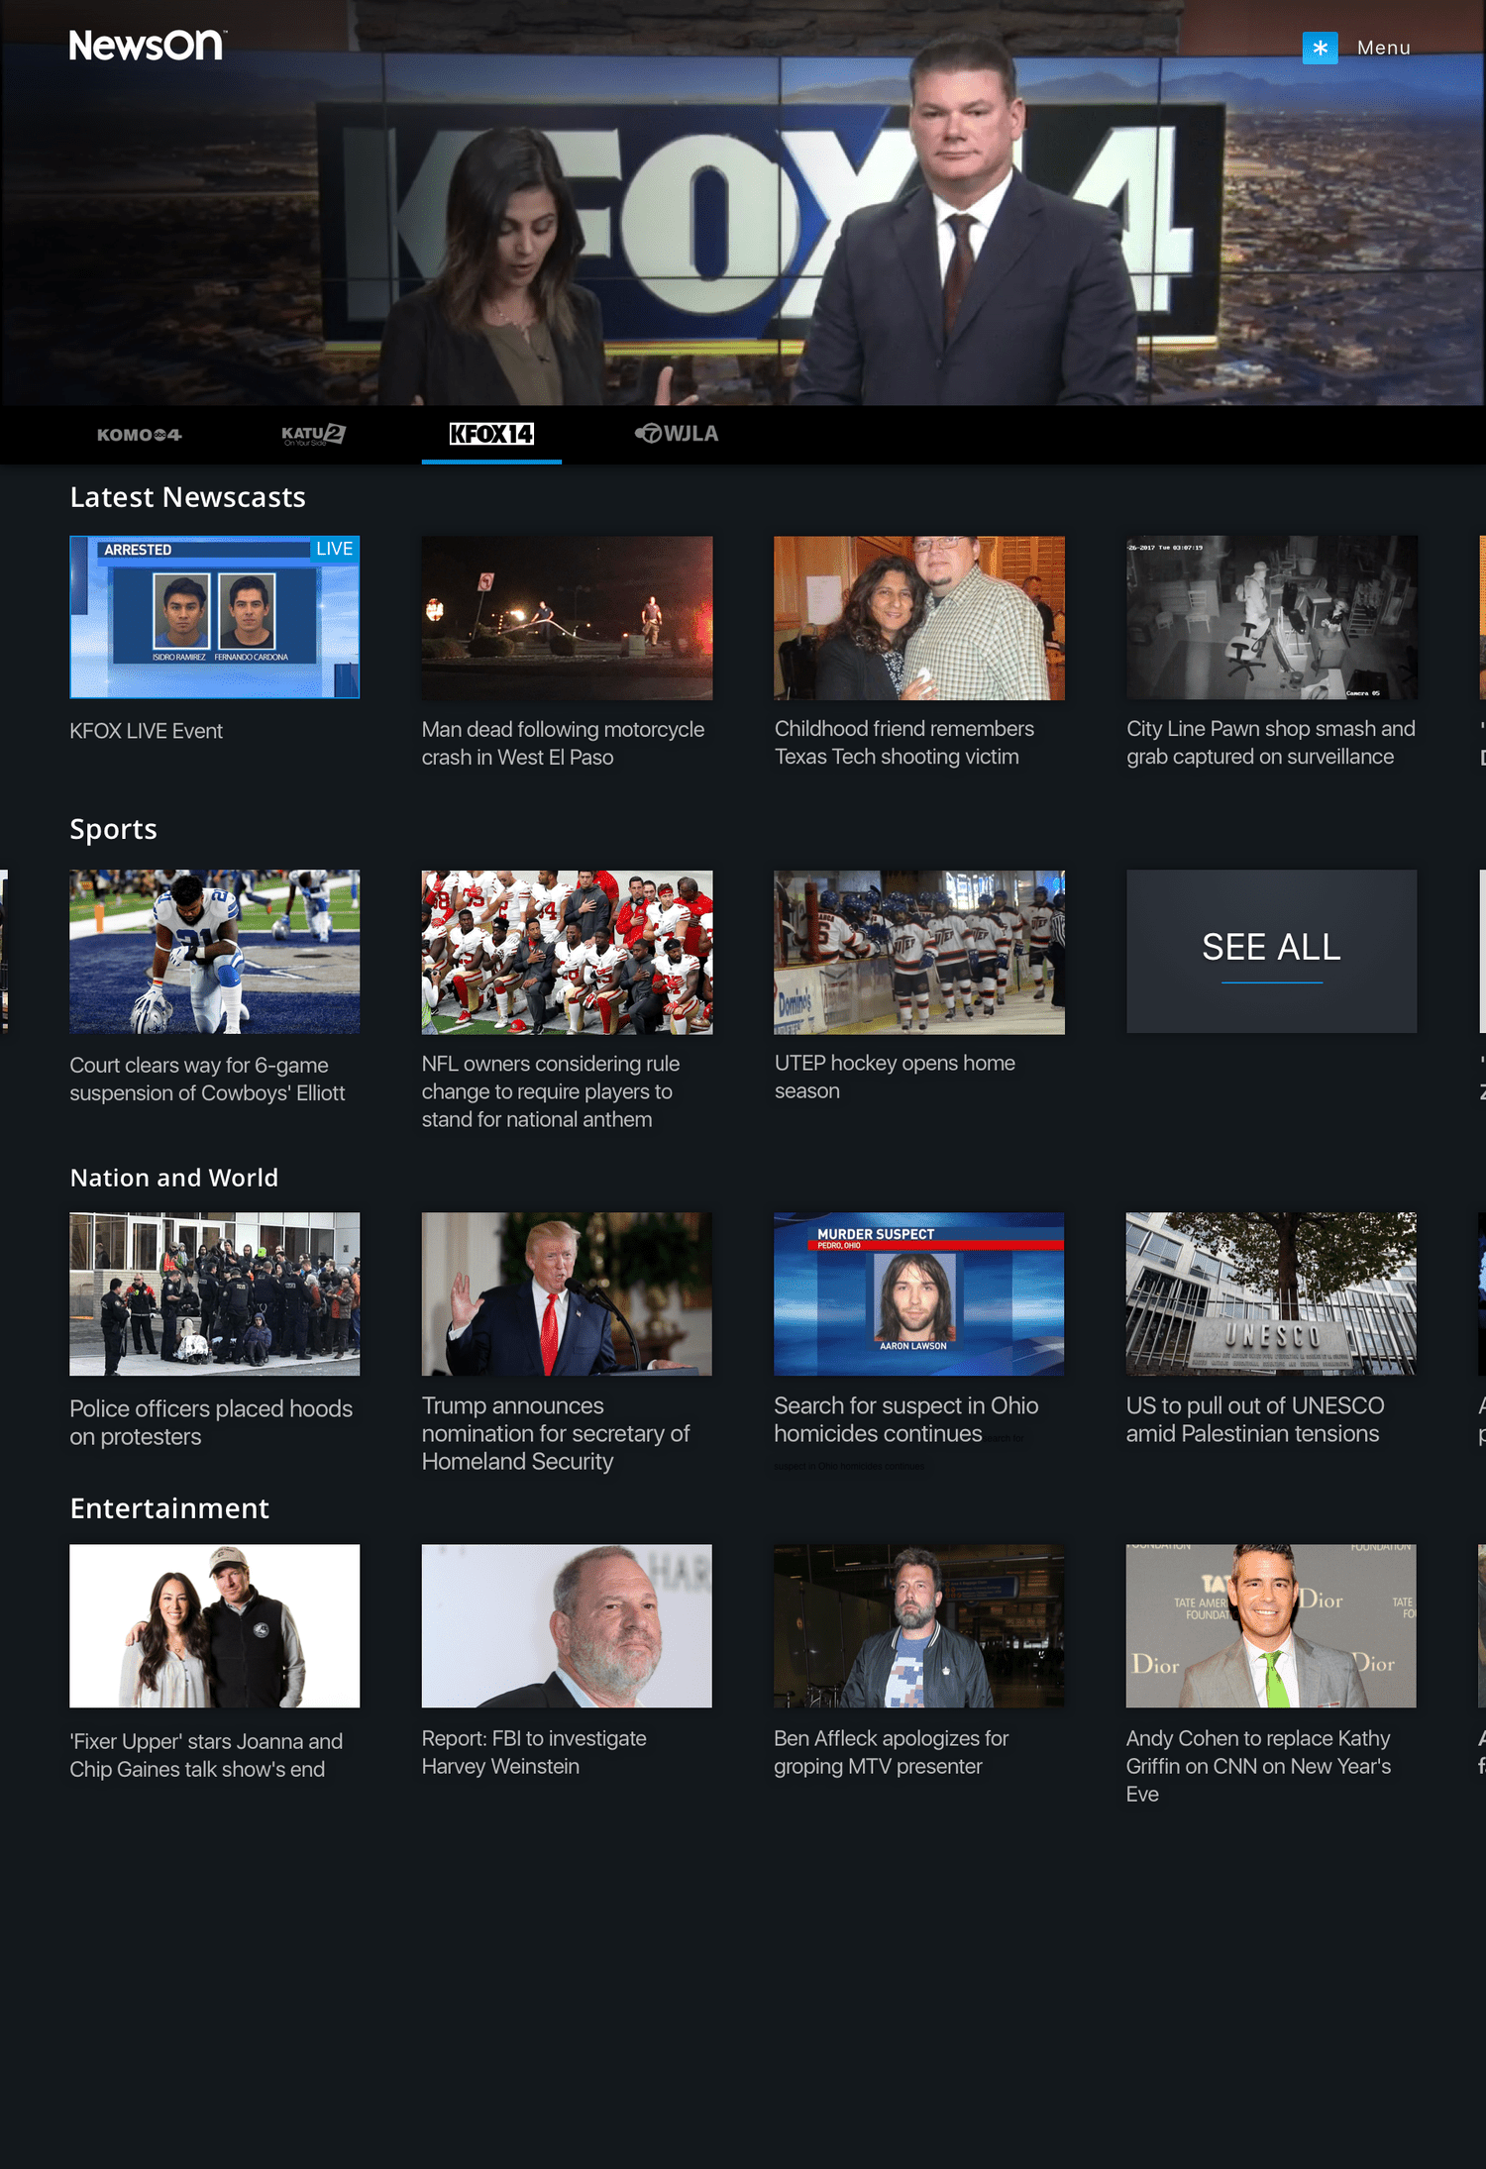Click 'Court clears way for 6-game suspension' headline
The width and height of the screenshot is (1486, 2169).
coord(207,1079)
